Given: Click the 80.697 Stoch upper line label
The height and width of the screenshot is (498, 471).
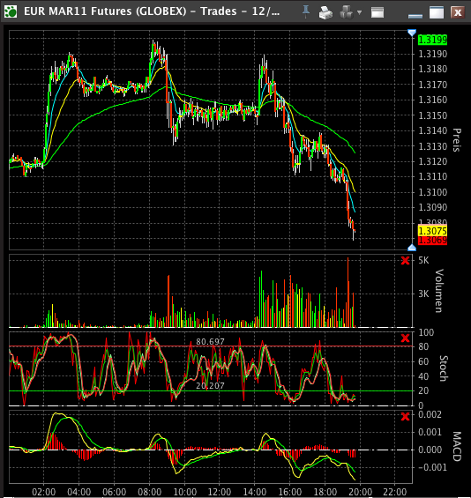Looking at the screenshot, I should click(x=210, y=342).
